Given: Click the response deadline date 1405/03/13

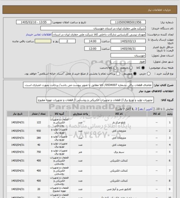Looking at the screenshot, I should [128, 41].
